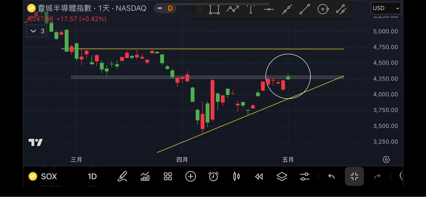
Task: Toggle the orange D data status pill
Action: click(166, 8)
